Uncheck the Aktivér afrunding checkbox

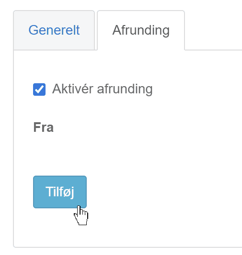point(39,89)
